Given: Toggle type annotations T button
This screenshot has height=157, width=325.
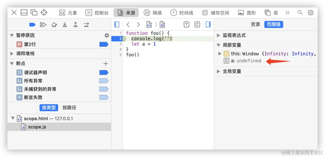Looking at the screenshot, I should 186,25.
